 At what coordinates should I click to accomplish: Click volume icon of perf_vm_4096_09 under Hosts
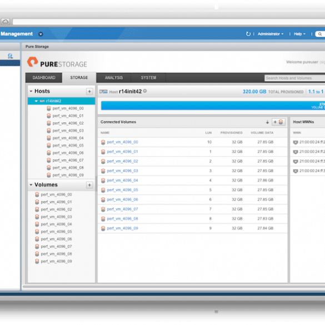[49, 175]
